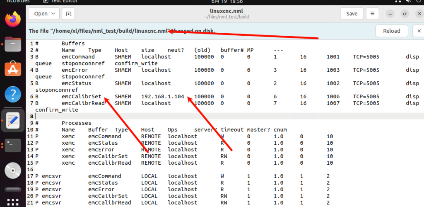Image resolution: width=424 pixels, height=207 pixels.
Task: Click value 1001 on line 3
Action: [333, 57]
